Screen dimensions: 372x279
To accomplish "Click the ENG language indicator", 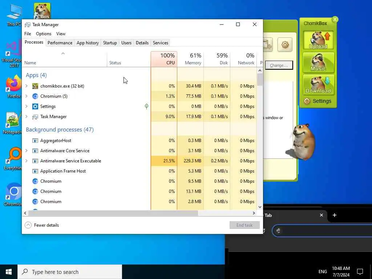I will point(323,272).
